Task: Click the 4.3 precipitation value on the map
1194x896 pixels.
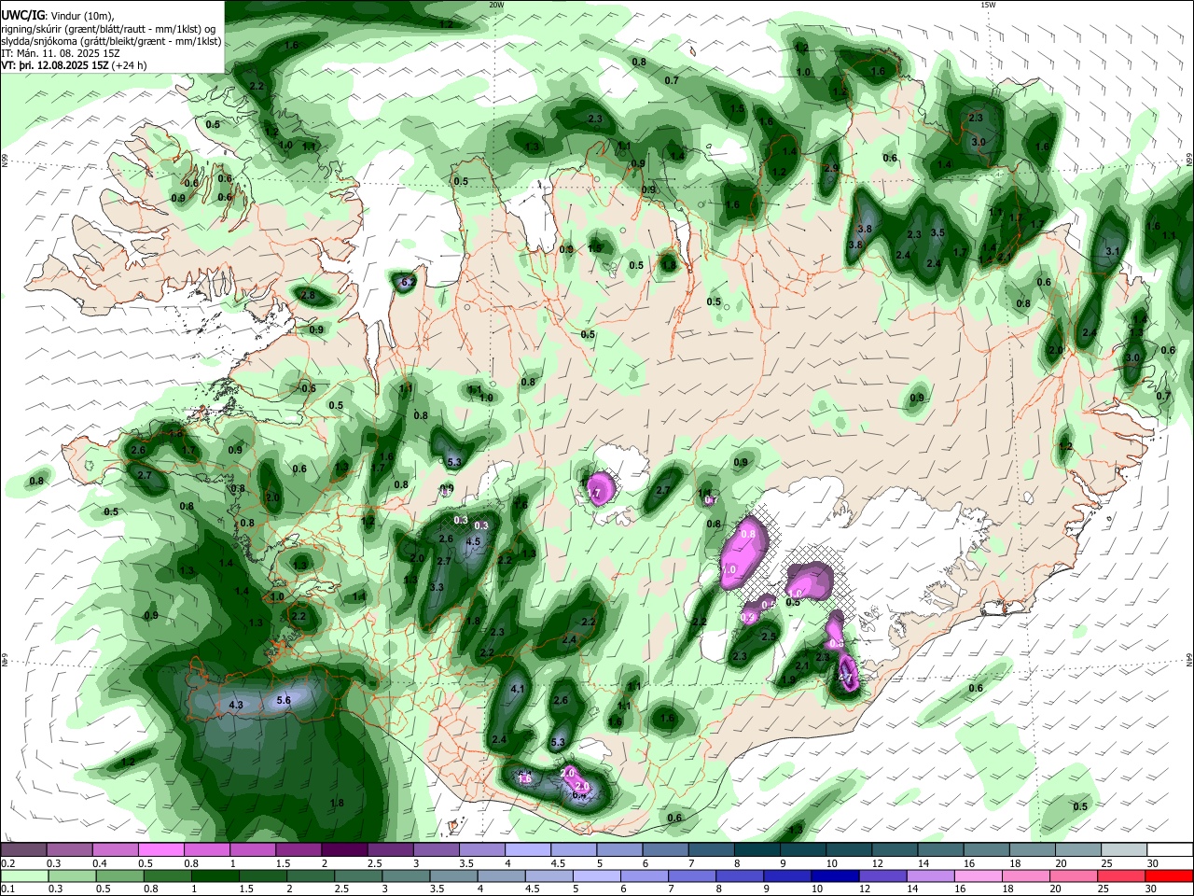Action: click(x=236, y=705)
